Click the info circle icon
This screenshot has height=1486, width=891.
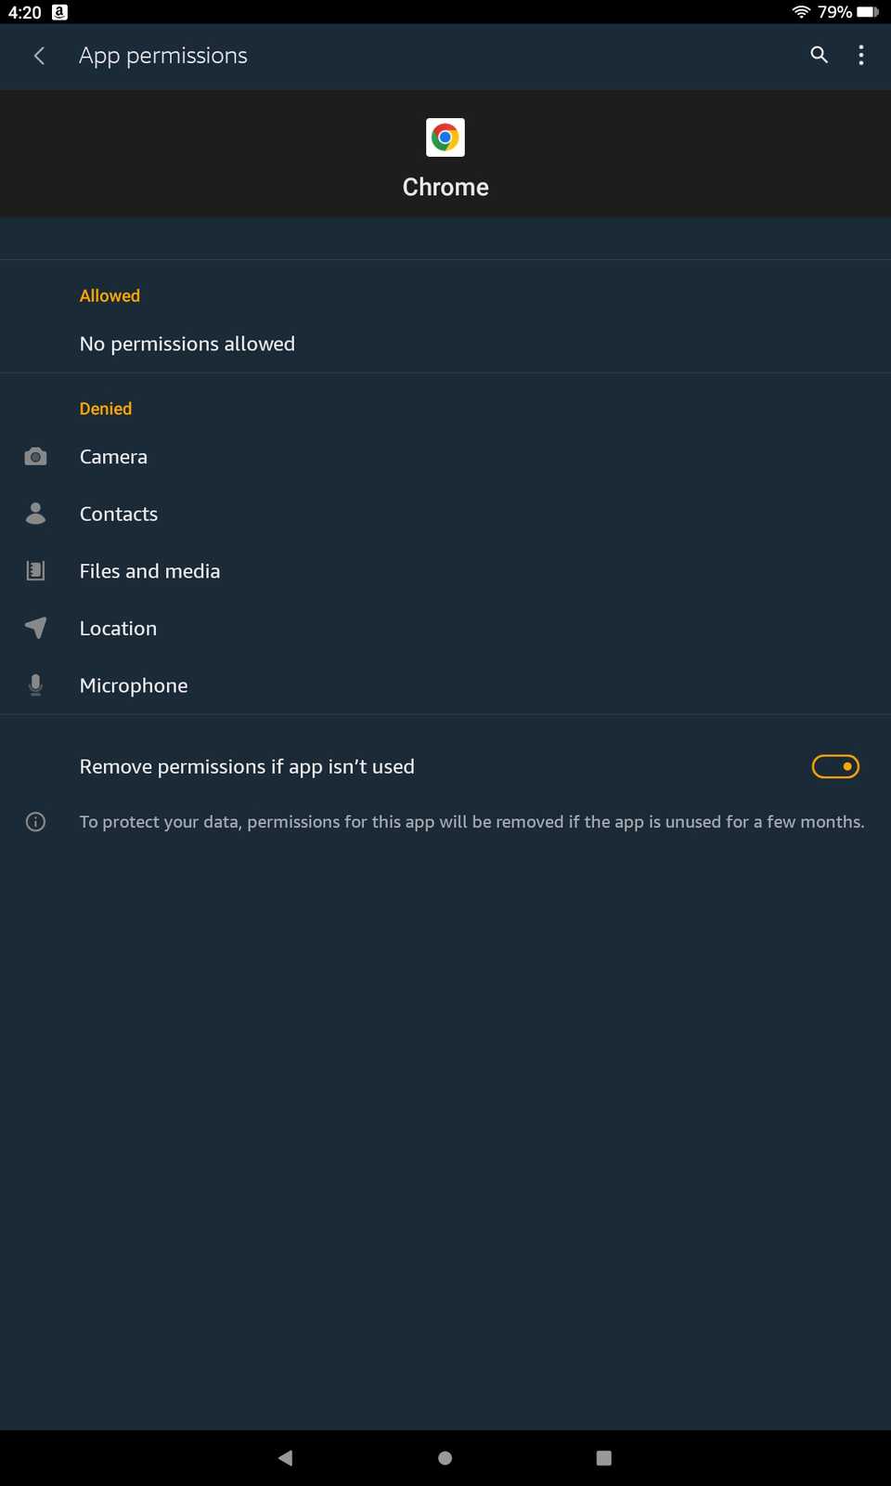(35, 822)
